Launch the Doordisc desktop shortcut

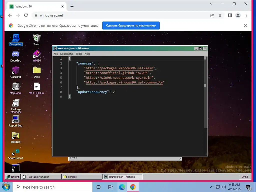pos(15,56)
